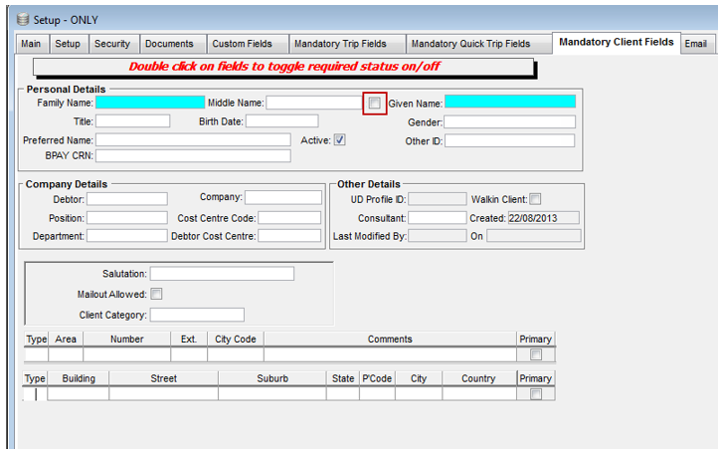Click the Street cell in address row
Viewport: 720px width, 457px height.
[x=163, y=394]
